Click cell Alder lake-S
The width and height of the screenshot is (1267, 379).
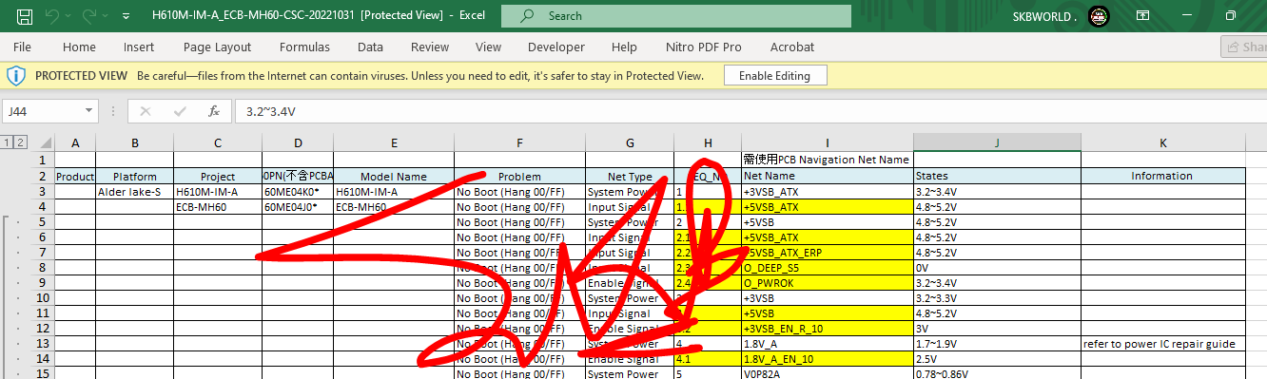point(134,191)
